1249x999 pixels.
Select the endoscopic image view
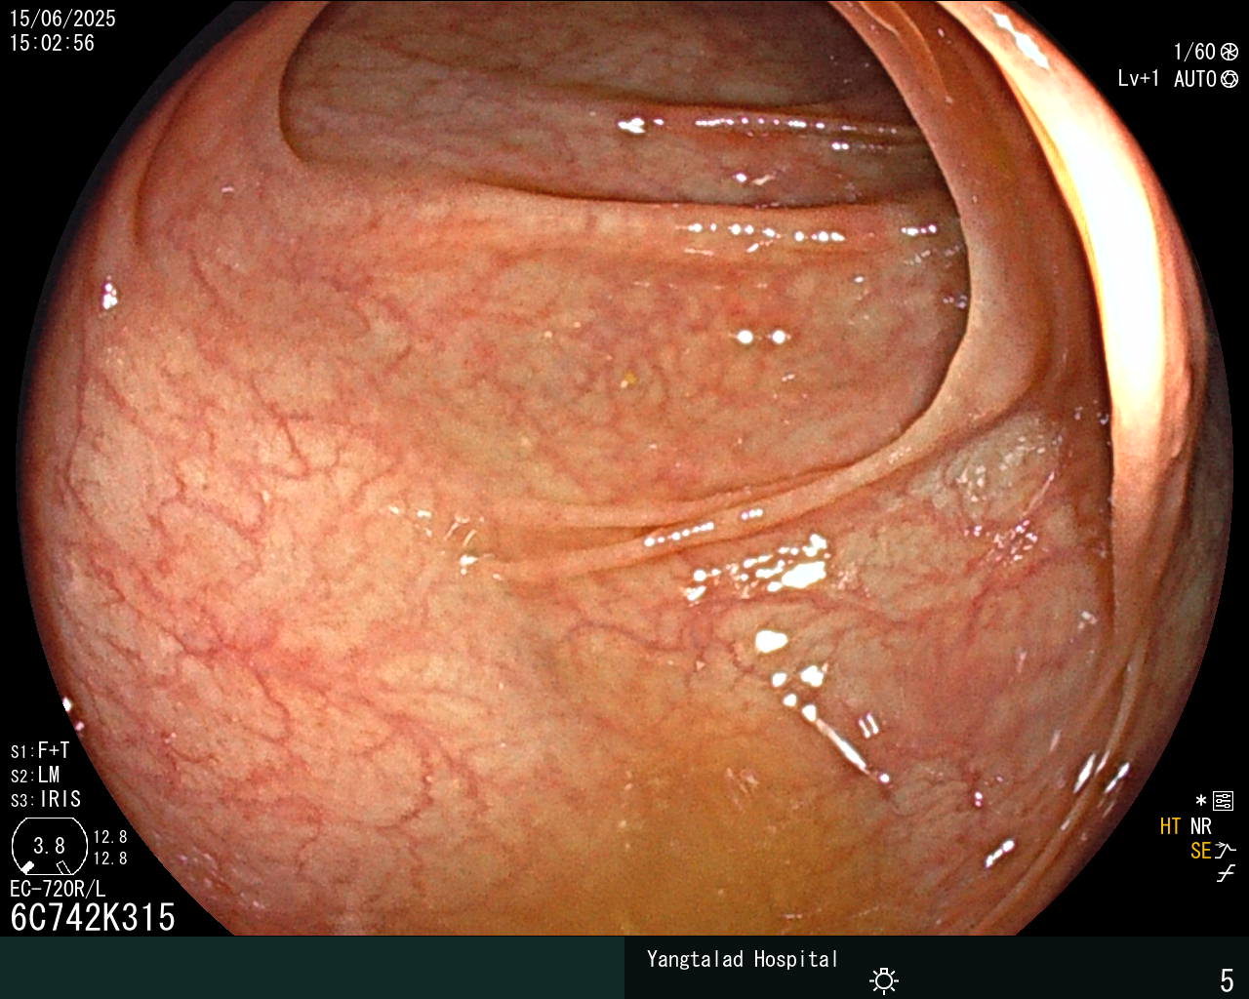(624, 468)
